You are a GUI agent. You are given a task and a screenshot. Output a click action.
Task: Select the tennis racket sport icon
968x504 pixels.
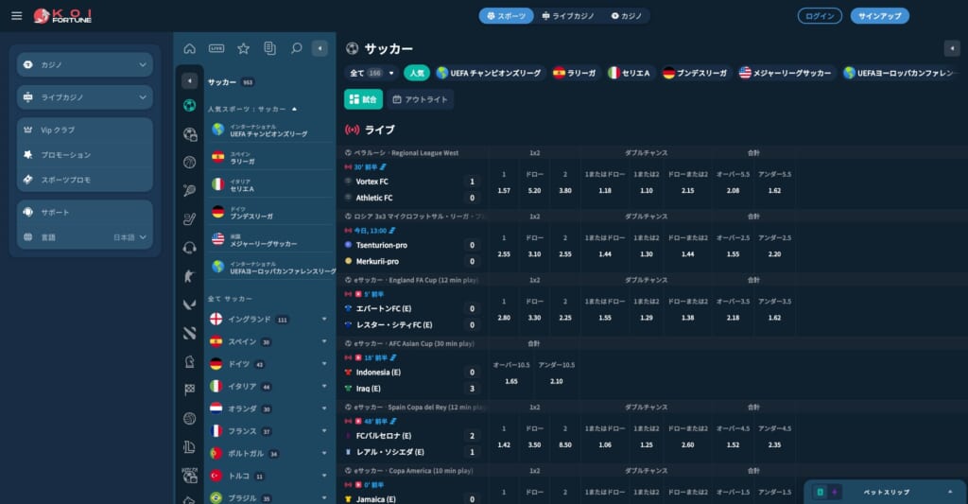[189, 191]
